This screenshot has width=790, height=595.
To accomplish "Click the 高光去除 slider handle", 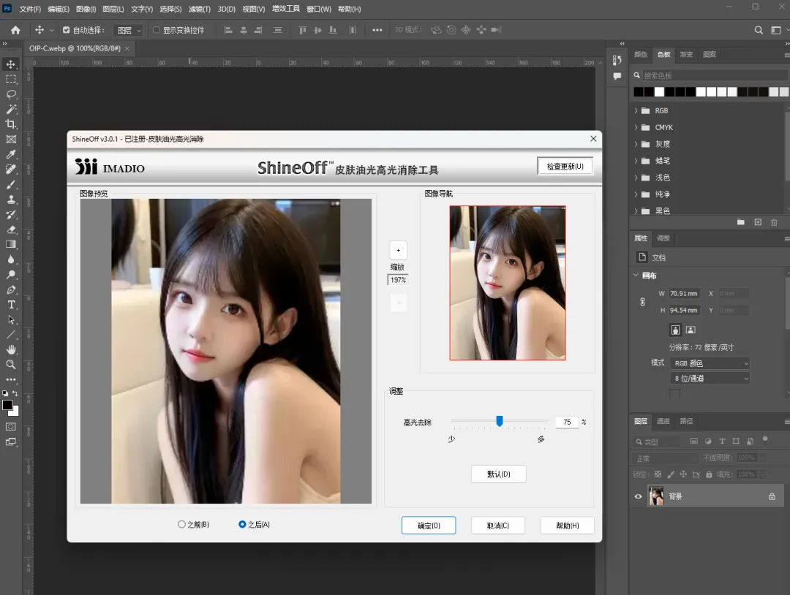I will pyautogui.click(x=500, y=421).
